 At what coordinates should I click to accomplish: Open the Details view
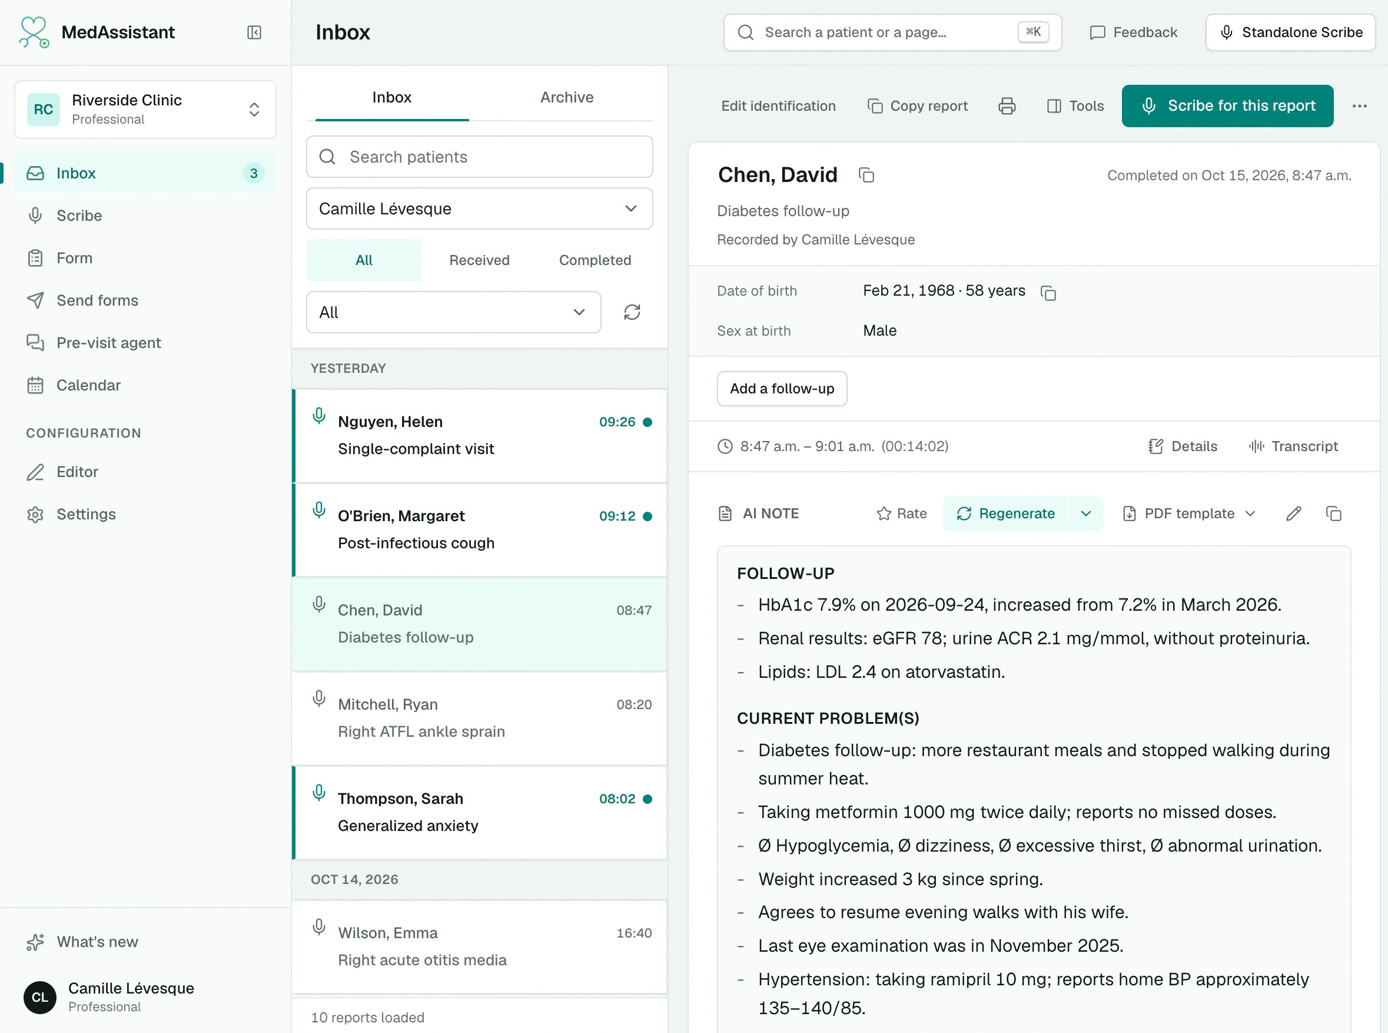(1183, 446)
